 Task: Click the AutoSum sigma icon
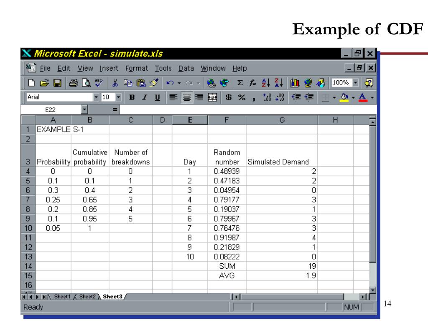(x=240, y=83)
